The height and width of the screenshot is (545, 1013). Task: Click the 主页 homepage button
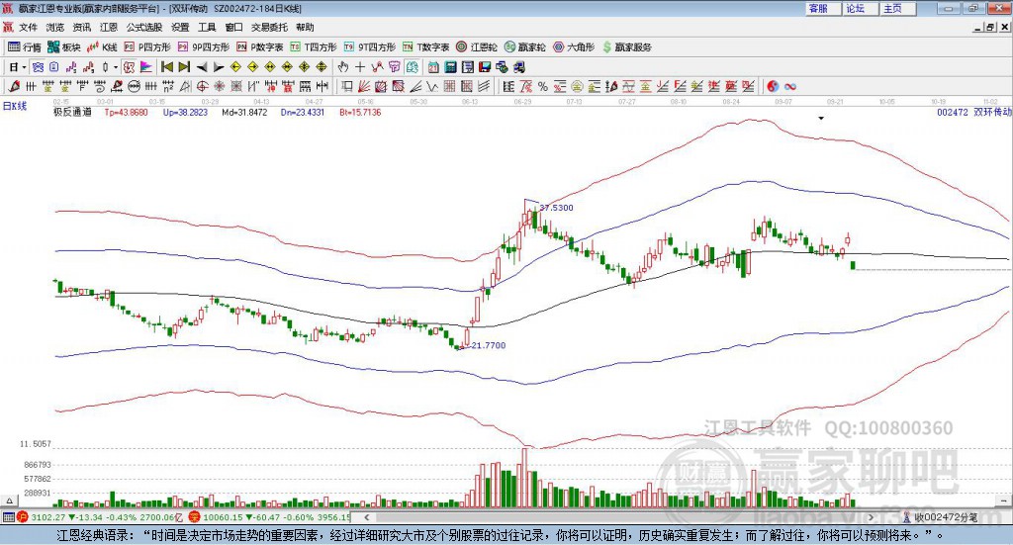pyautogui.click(x=897, y=8)
